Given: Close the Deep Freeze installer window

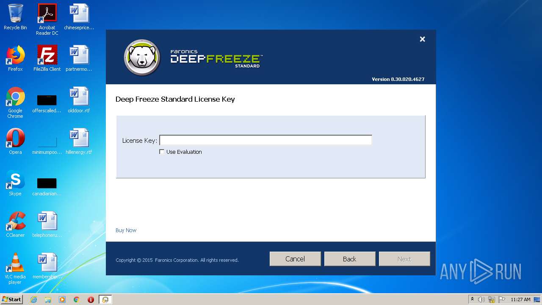Looking at the screenshot, I should [422, 39].
